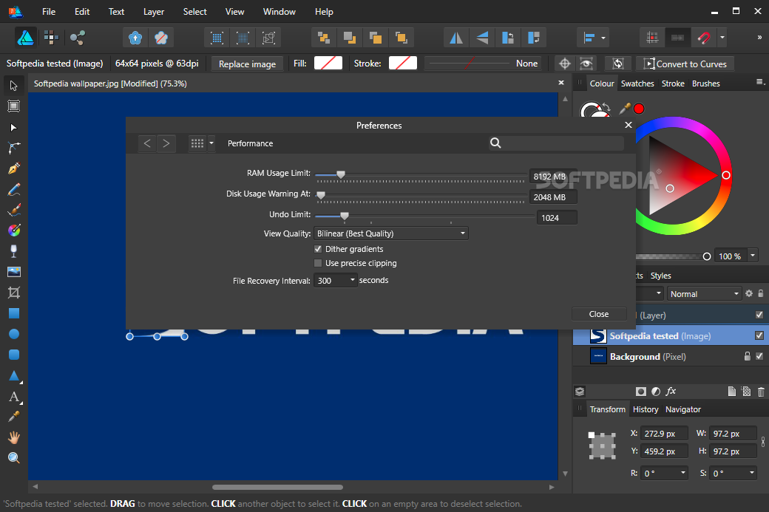Click RAM Usage Limit slider handle
769x512 pixels.
click(341, 174)
